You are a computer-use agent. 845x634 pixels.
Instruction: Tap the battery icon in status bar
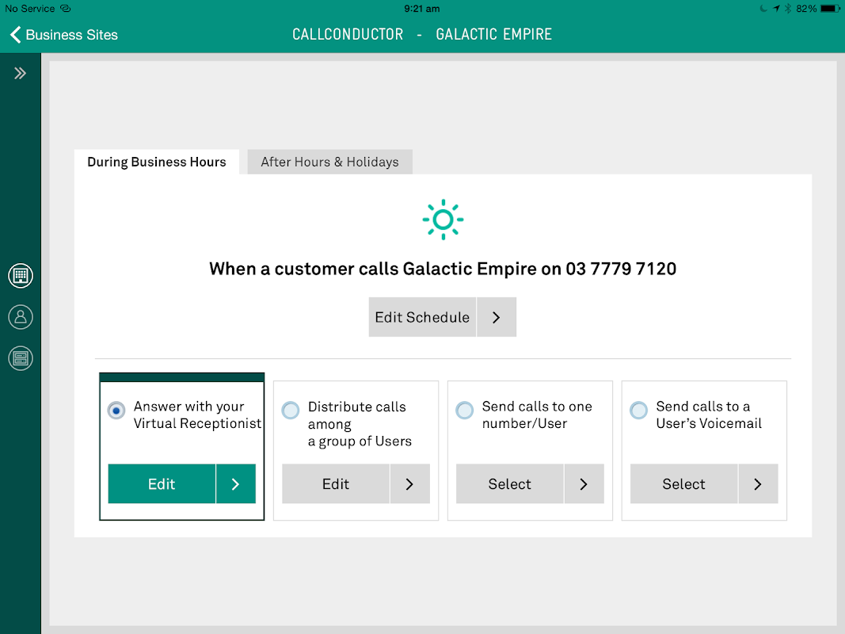pos(829,9)
